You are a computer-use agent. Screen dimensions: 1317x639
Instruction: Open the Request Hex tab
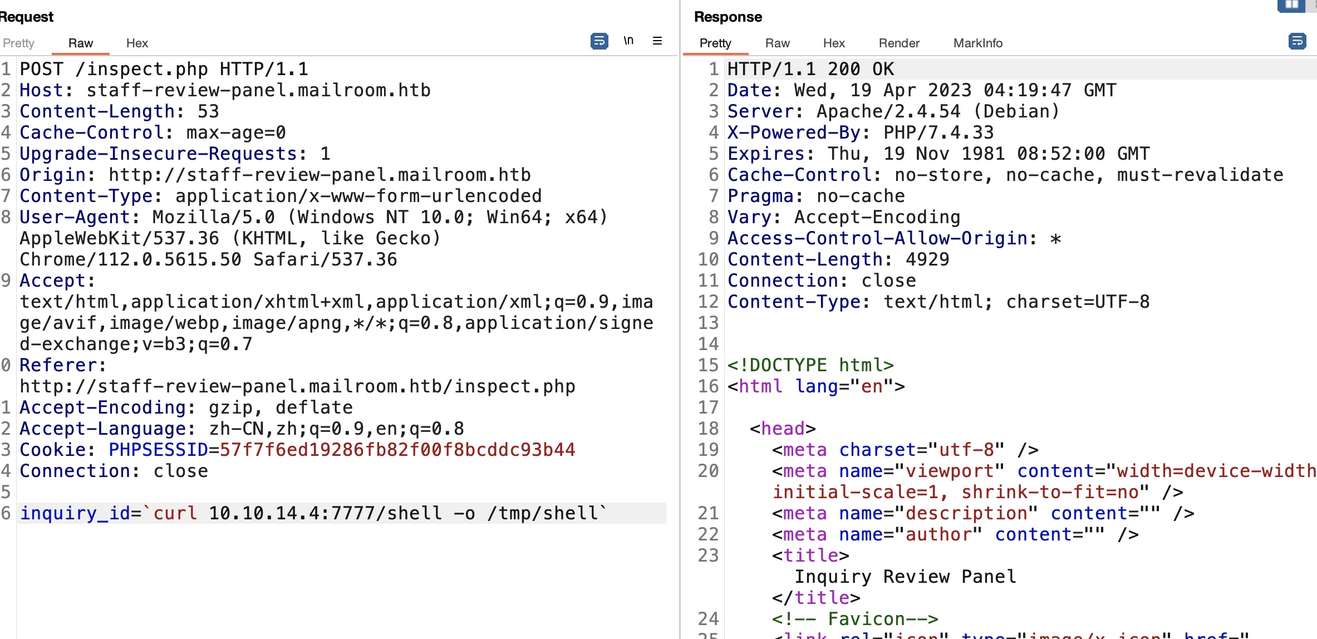(x=137, y=43)
